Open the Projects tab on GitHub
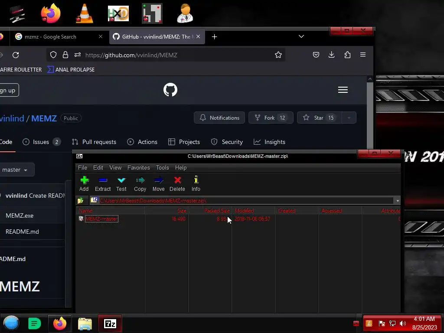The height and width of the screenshot is (333, 444). (184, 142)
